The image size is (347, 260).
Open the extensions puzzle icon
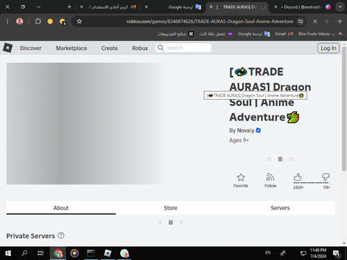pyautogui.click(x=38, y=21)
